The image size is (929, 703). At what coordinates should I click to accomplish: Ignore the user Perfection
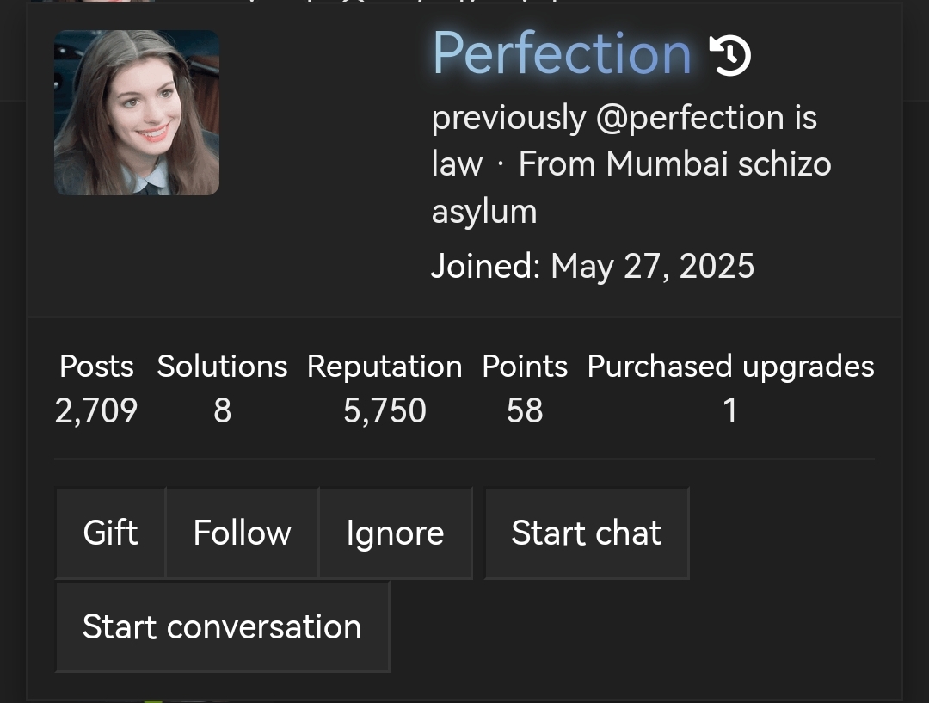click(395, 533)
